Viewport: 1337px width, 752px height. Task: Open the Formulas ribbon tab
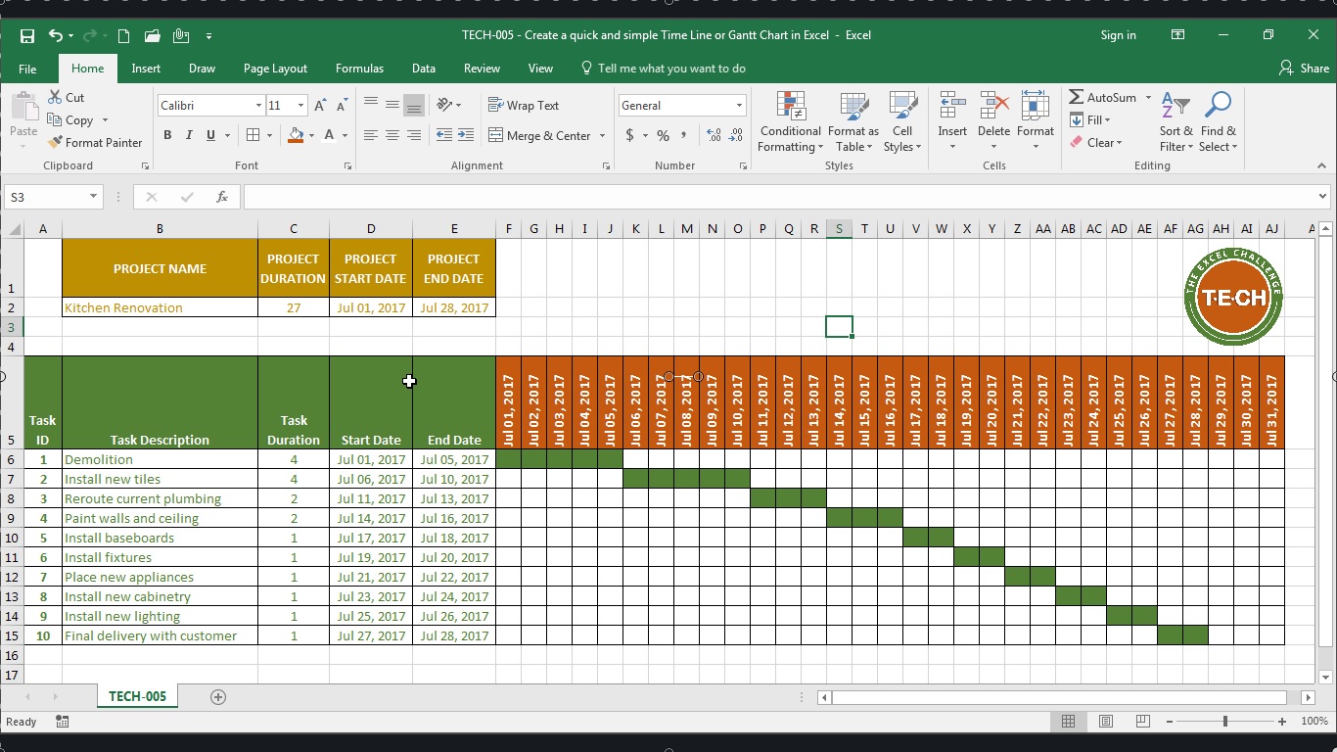point(359,69)
